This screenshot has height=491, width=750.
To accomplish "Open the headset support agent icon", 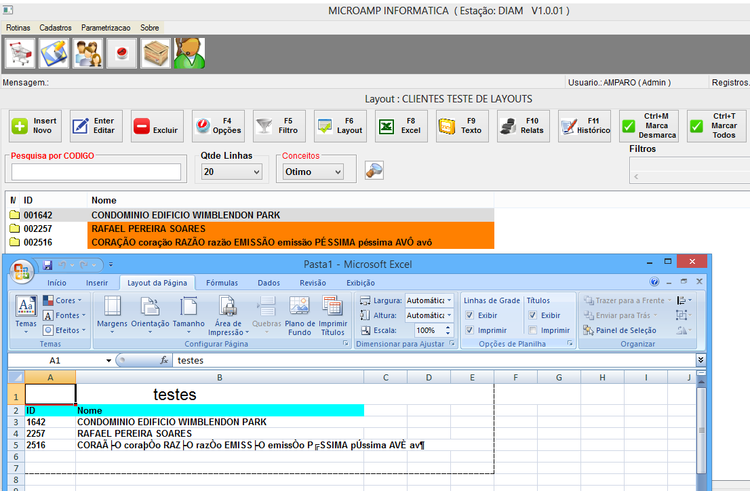I will pyautogui.click(x=189, y=54).
